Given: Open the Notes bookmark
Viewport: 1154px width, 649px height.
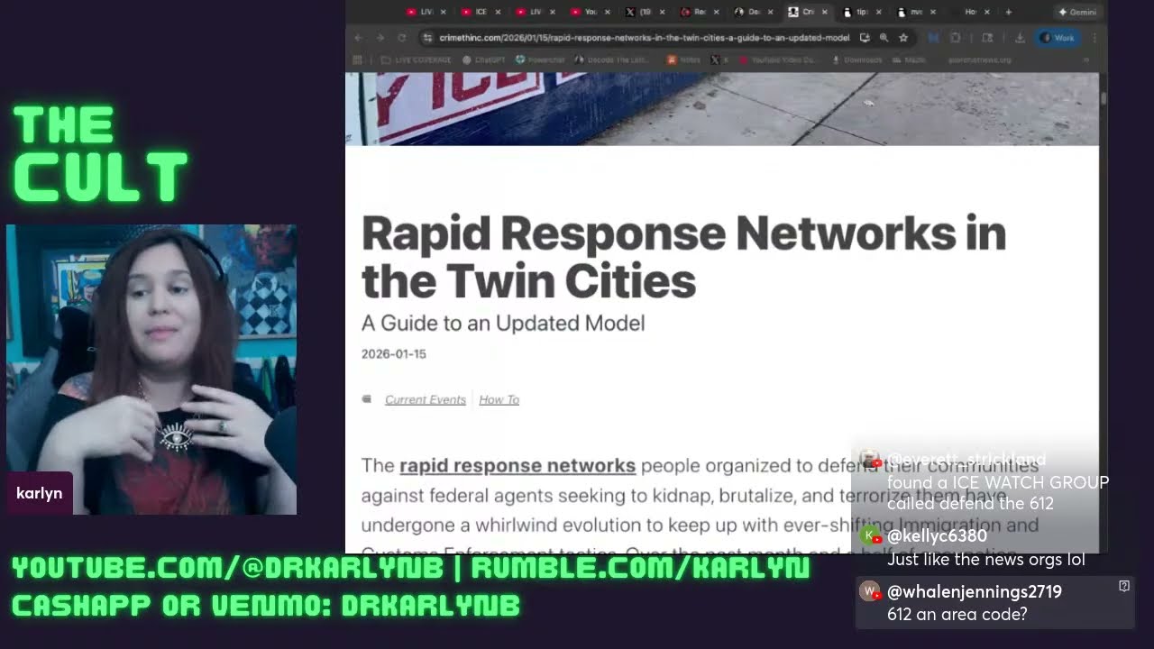Looking at the screenshot, I should 683,60.
